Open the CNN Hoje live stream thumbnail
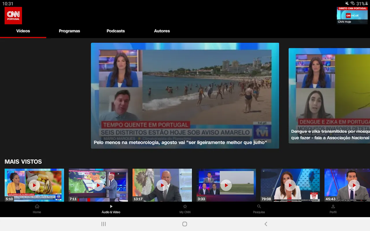The height and width of the screenshot is (231, 370). pos(352,16)
